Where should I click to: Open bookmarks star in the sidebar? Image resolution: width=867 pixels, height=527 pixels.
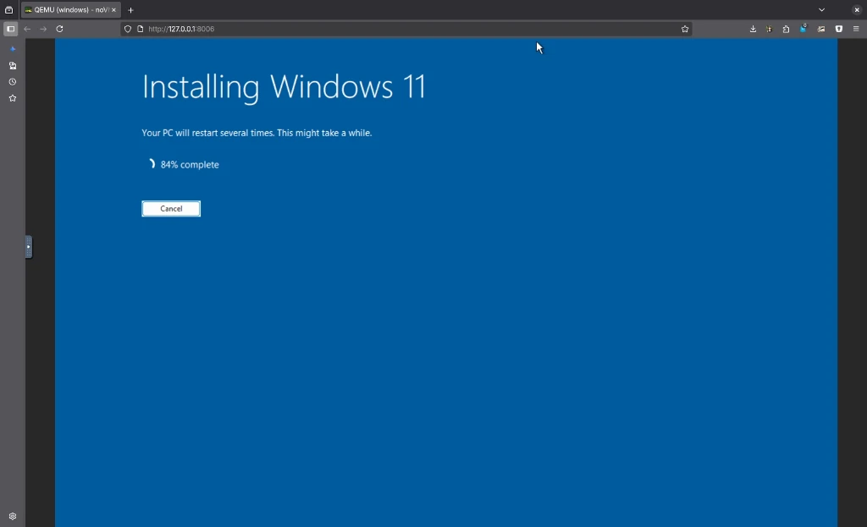click(x=13, y=98)
